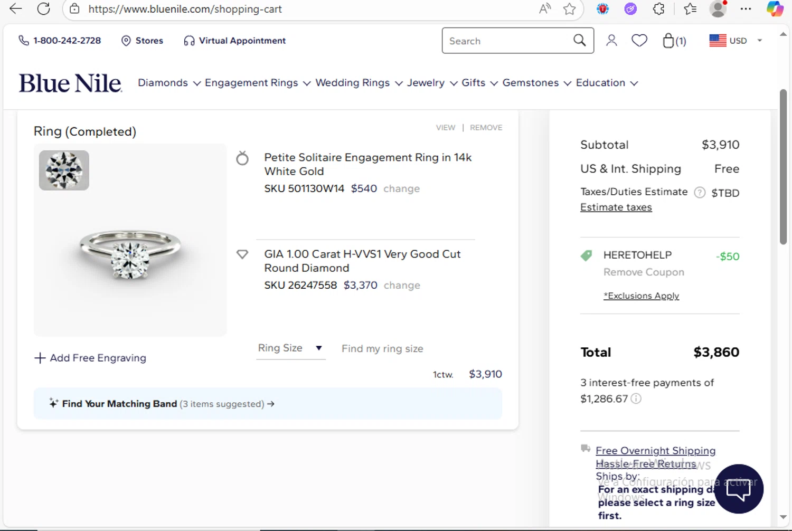Open the browser favorites list icon

(690, 8)
